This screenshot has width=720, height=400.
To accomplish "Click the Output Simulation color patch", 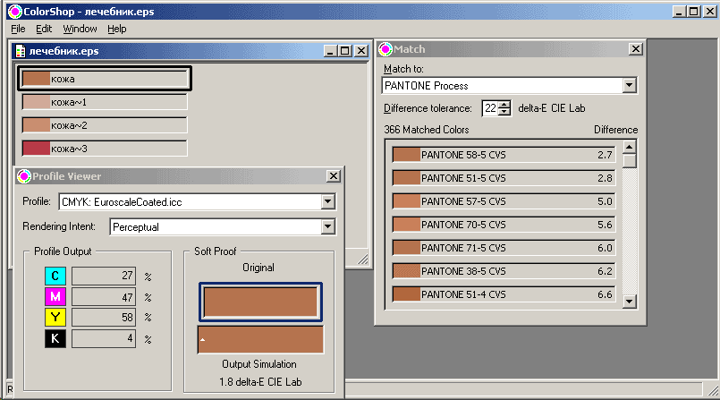I will [260, 340].
